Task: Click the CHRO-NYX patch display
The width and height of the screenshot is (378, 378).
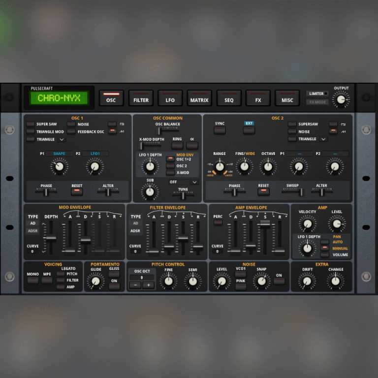Action: tap(59, 98)
